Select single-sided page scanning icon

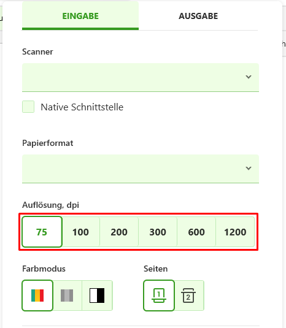[159, 296]
